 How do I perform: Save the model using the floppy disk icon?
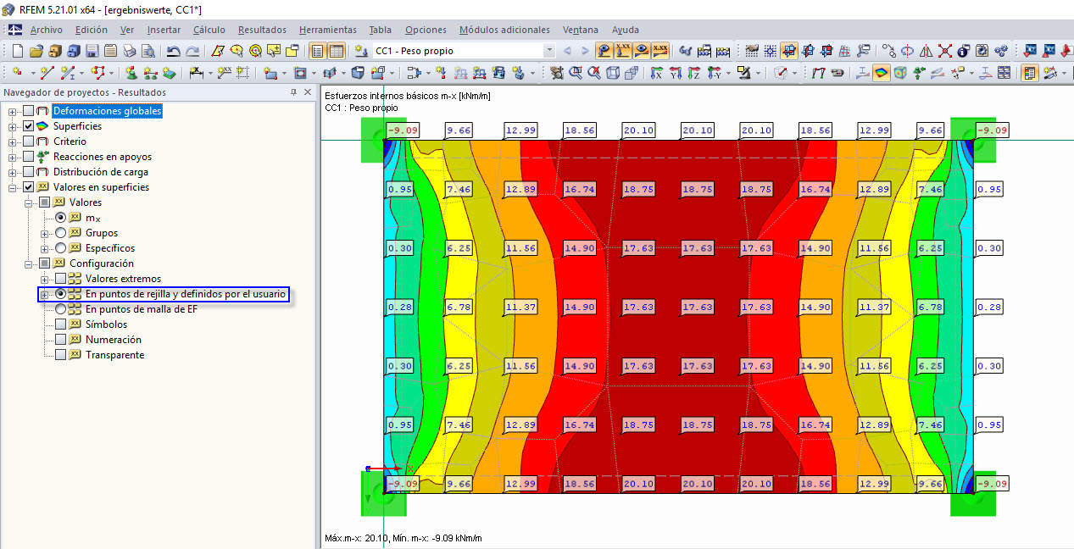(x=92, y=51)
